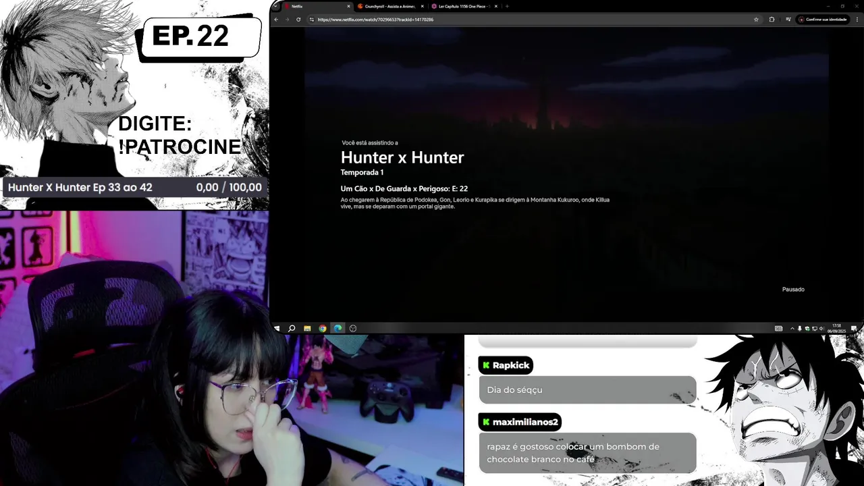
Task: Go forward in browser history
Action: tap(287, 20)
